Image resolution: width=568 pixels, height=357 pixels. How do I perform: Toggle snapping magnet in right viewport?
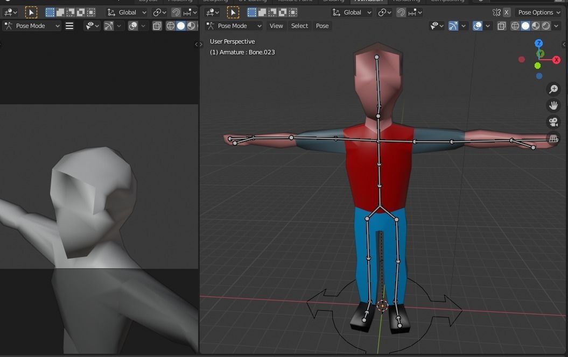coord(401,13)
